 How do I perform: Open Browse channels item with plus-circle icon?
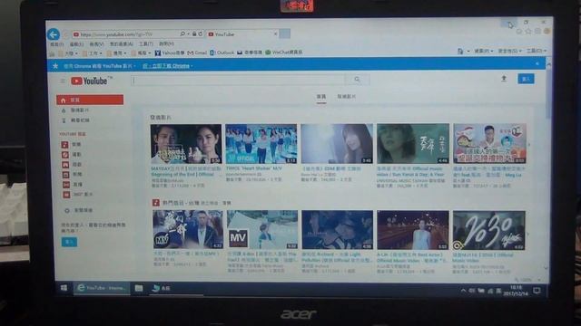79,210
